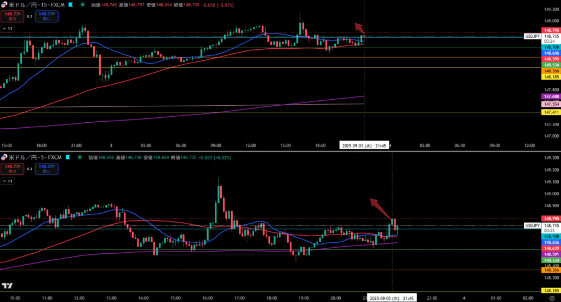
Task: Click the red 148.795 price label on the 5-minute chart
Action: [551, 219]
